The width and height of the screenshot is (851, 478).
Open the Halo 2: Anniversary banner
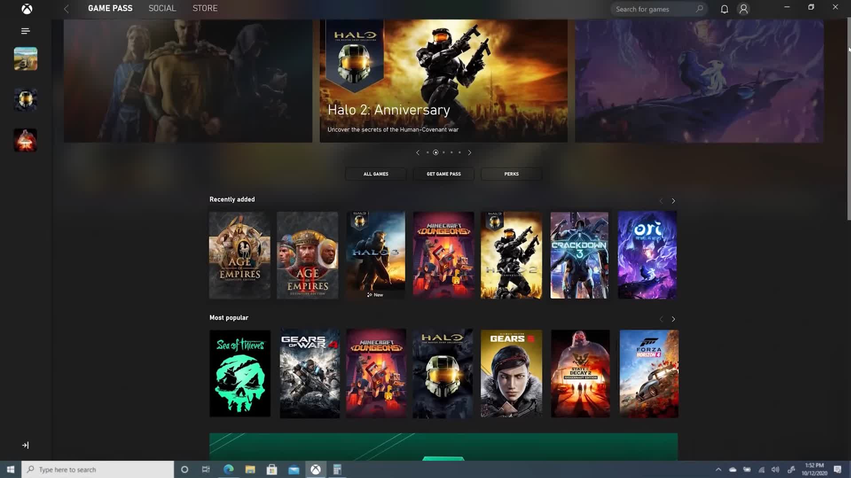443,81
